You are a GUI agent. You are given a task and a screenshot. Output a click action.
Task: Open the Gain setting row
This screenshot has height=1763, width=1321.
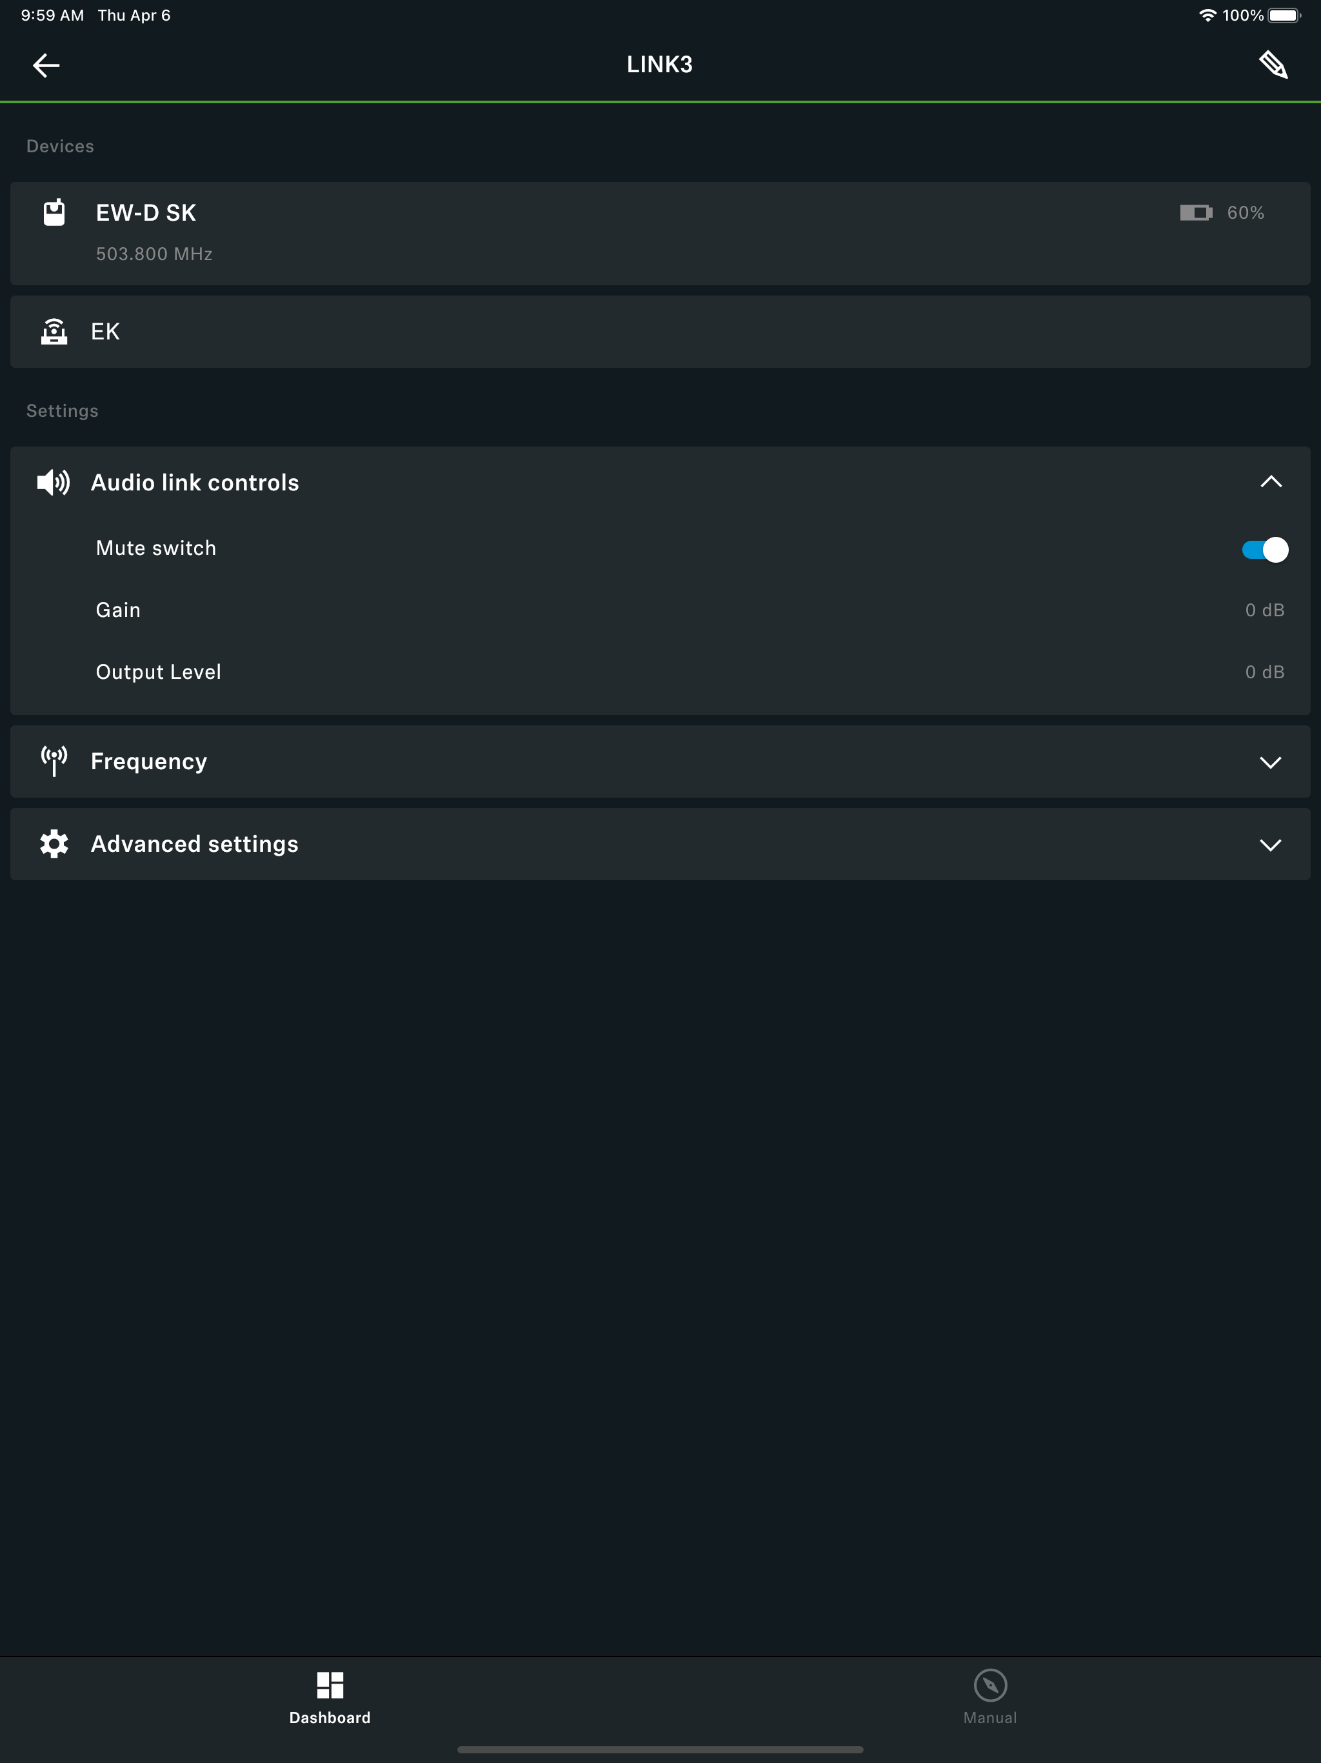[660, 610]
